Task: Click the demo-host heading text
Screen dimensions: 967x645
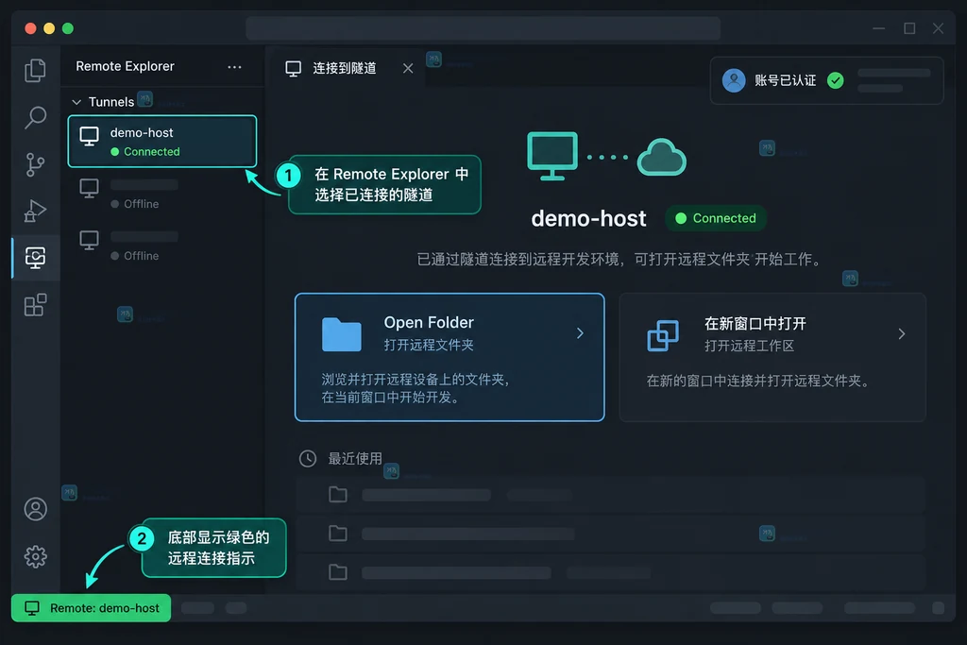Action: click(x=588, y=218)
